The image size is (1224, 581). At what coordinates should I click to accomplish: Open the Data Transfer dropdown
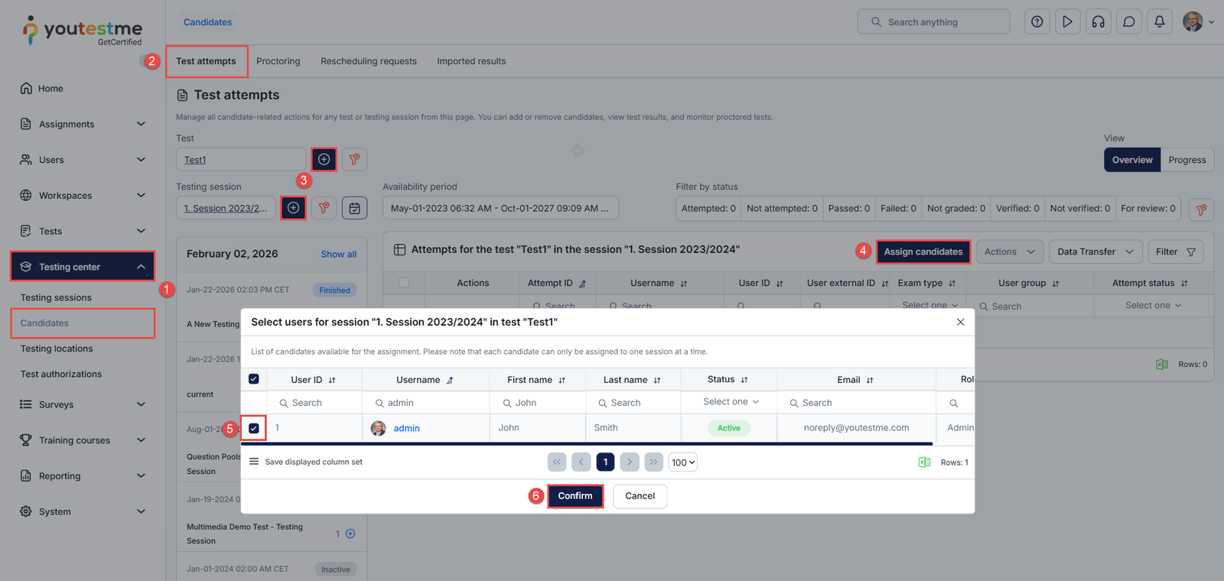(1095, 252)
